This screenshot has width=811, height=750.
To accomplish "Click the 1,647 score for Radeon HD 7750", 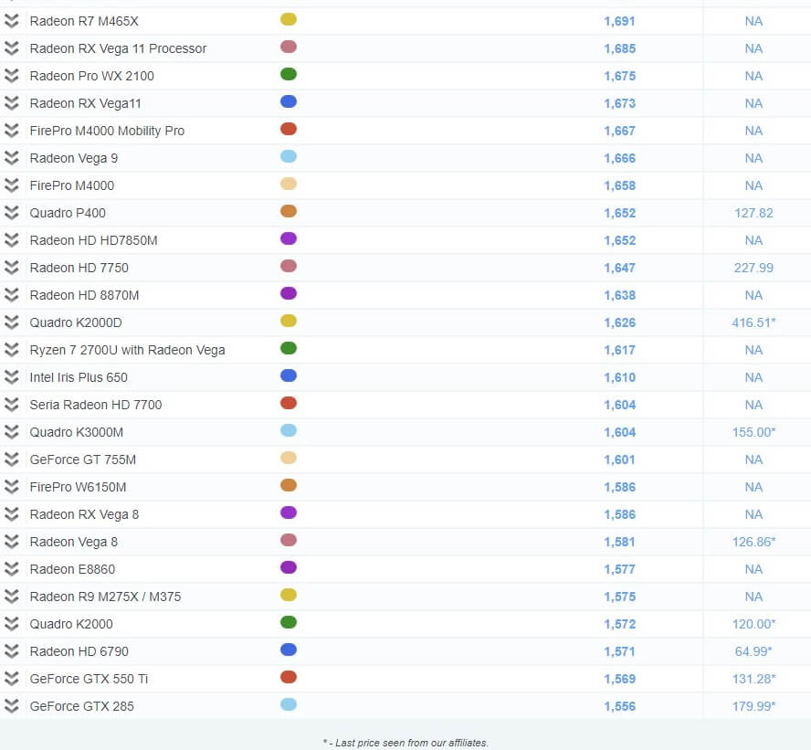I will (x=619, y=269).
